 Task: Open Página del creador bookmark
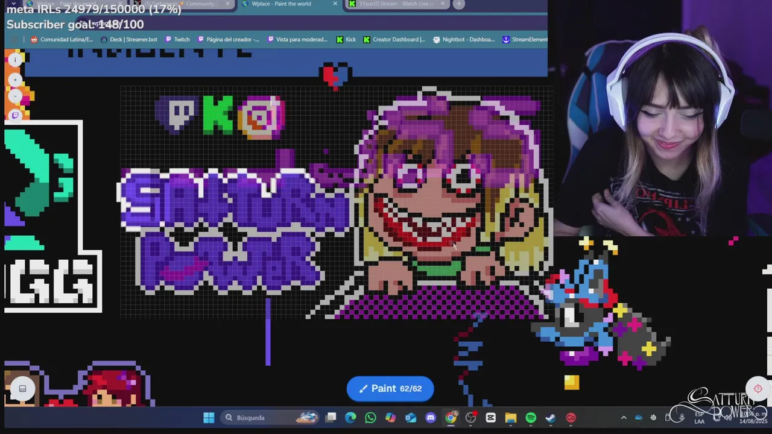[x=229, y=40]
